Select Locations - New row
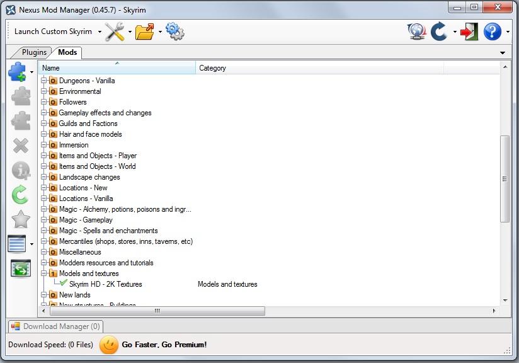The image size is (519, 363). (x=83, y=188)
